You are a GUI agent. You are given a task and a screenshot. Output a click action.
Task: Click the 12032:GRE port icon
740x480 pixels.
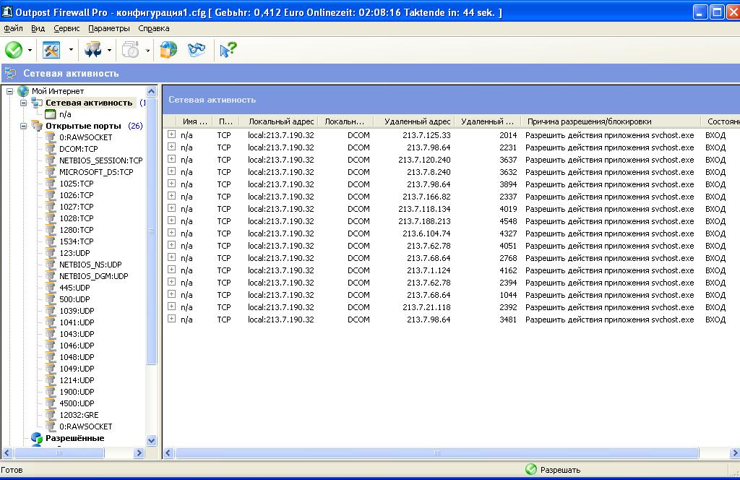(x=51, y=415)
